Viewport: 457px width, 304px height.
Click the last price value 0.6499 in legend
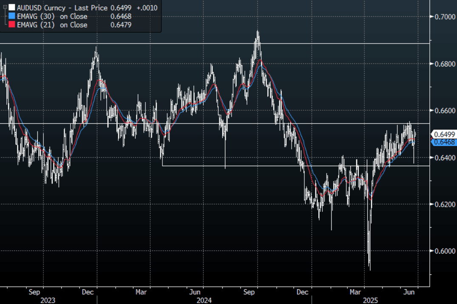pyautogui.click(x=121, y=8)
